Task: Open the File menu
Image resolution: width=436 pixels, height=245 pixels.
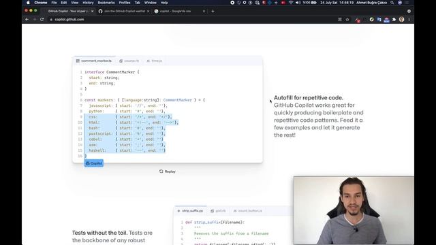Action: pos(54,3)
